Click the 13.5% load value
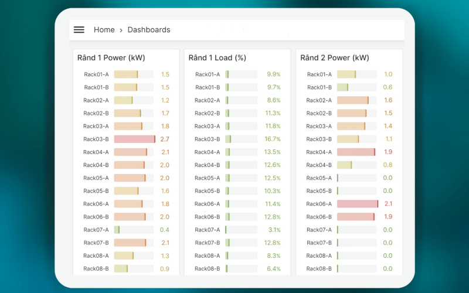The image size is (469, 293). (272, 152)
